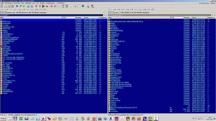This screenshot has height=121, width=216.
Task: Click the round green ball toolbar icon
Action: (x=83, y=6)
